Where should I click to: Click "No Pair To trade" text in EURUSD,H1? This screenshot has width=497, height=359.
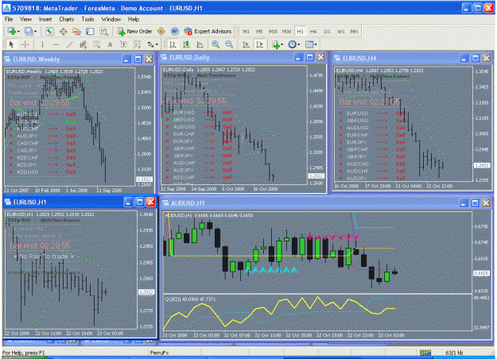pyautogui.click(x=44, y=257)
